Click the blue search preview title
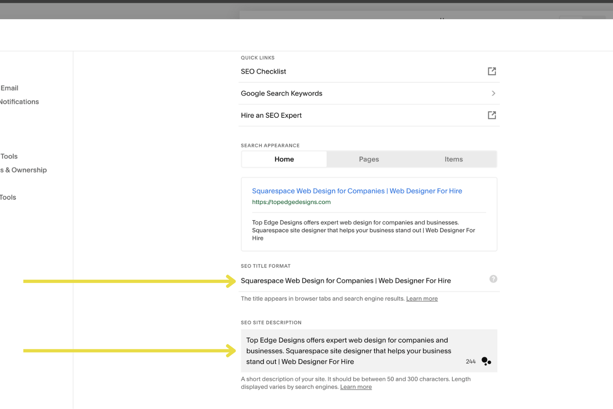This screenshot has width=613, height=409. pyautogui.click(x=357, y=191)
